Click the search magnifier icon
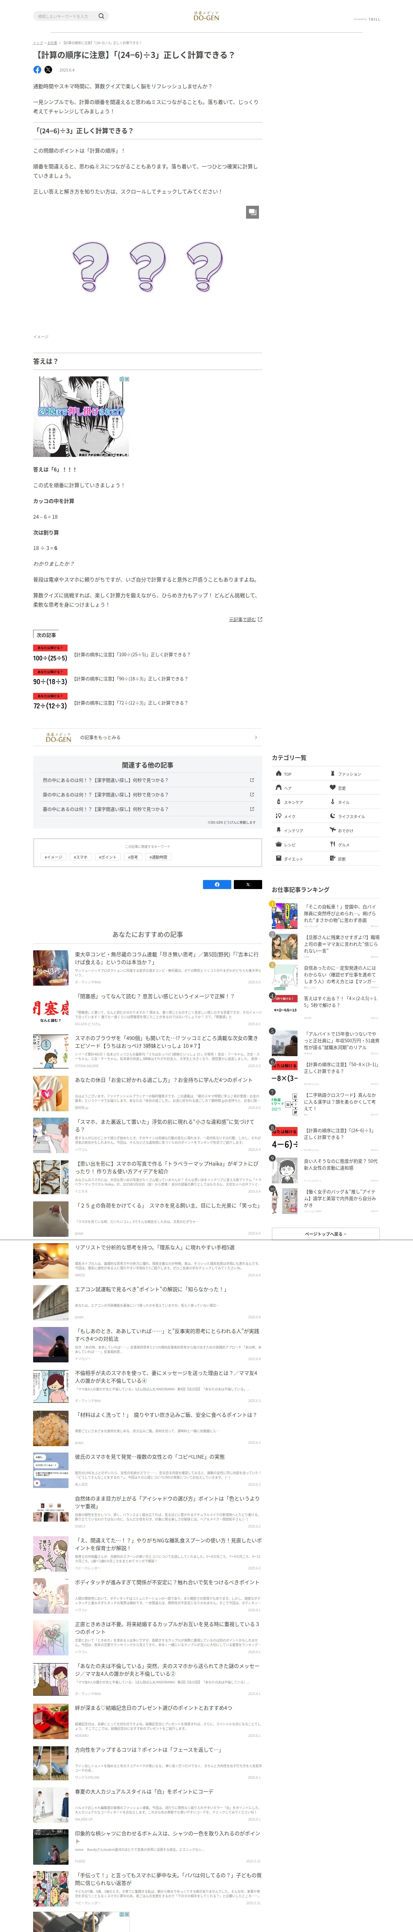Viewport: 413px width, 1932px height. point(101,16)
